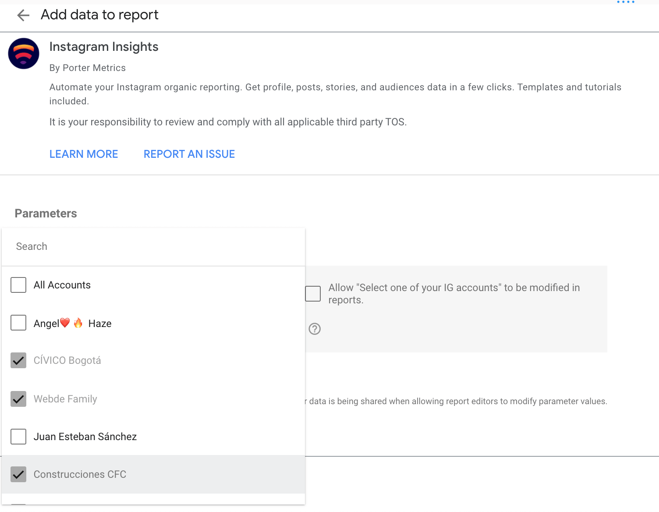Select the Juan Esteban Sánchez checkbox
This screenshot has width=659, height=512.
click(x=18, y=437)
